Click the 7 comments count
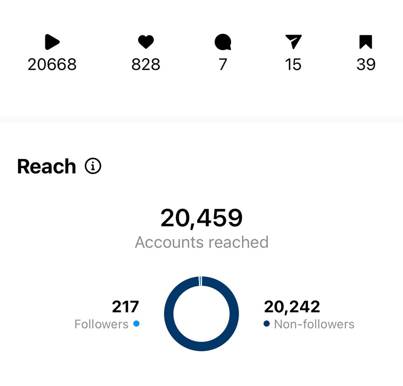 (223, 65)
